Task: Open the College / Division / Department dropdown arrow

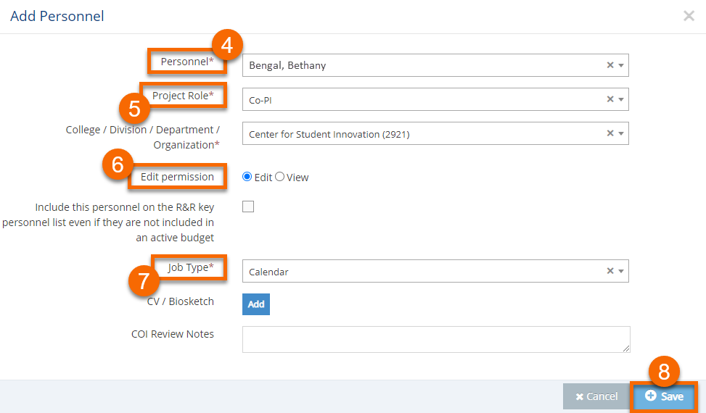Action: click(621, 133)
